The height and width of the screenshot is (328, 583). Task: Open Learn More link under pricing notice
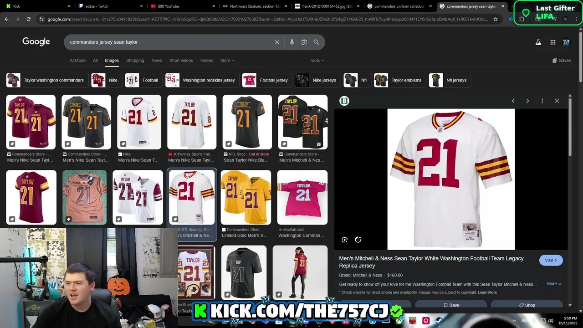coord(487,292)
